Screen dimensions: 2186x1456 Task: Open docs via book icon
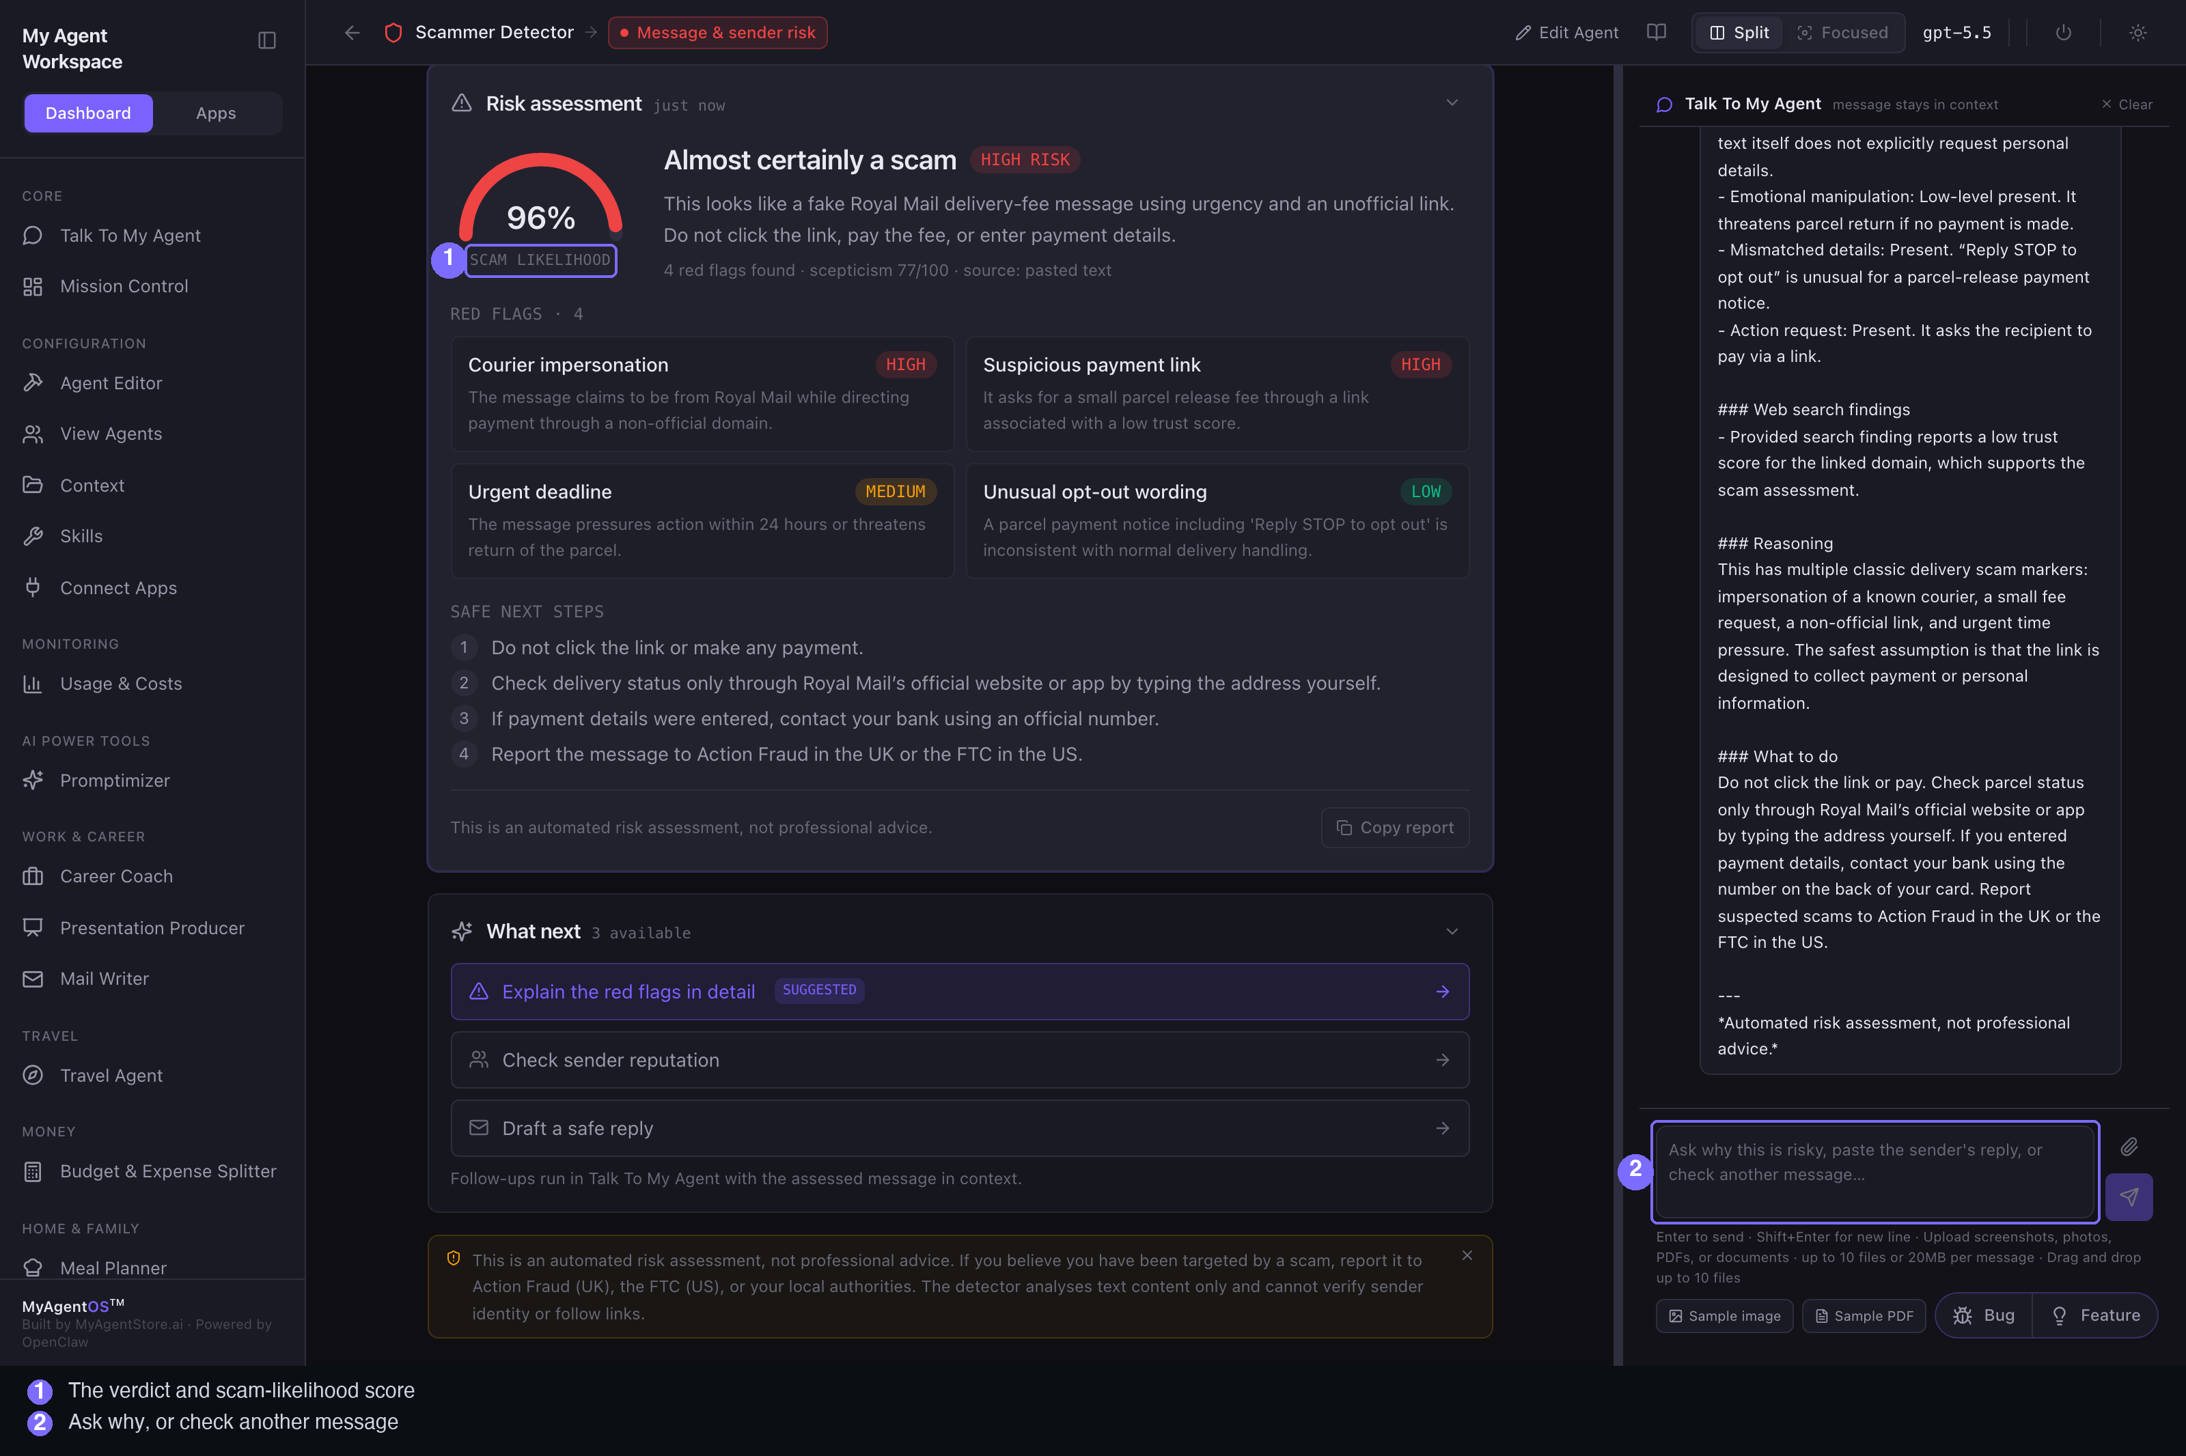(x=1656, y=33)
